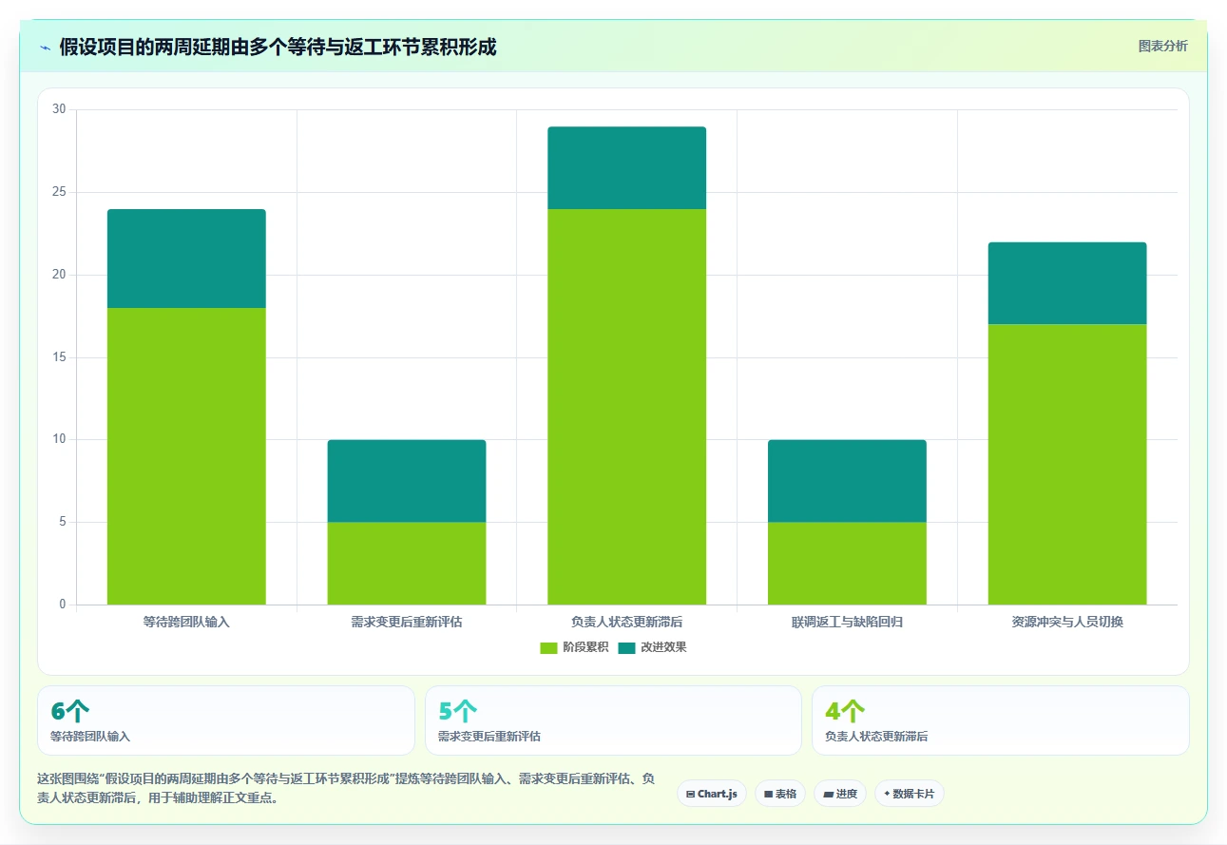Select the 数据卡片 tag chip
The image size is (1227, 845).
910,794
